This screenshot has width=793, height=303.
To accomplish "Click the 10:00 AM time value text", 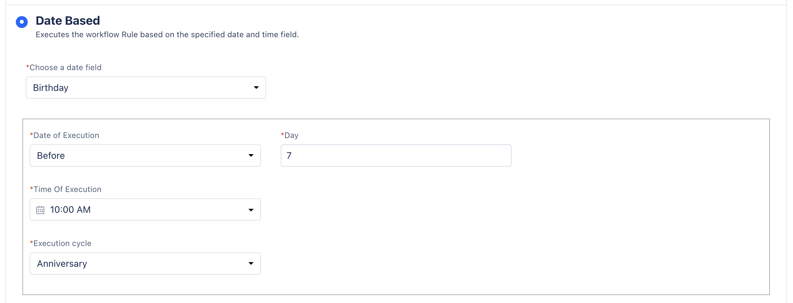I will (70, 210).
